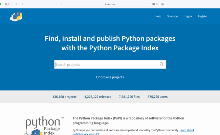220x135 pixels.
Task: Click the 7,681,726 files statistic
Action: 129,97
